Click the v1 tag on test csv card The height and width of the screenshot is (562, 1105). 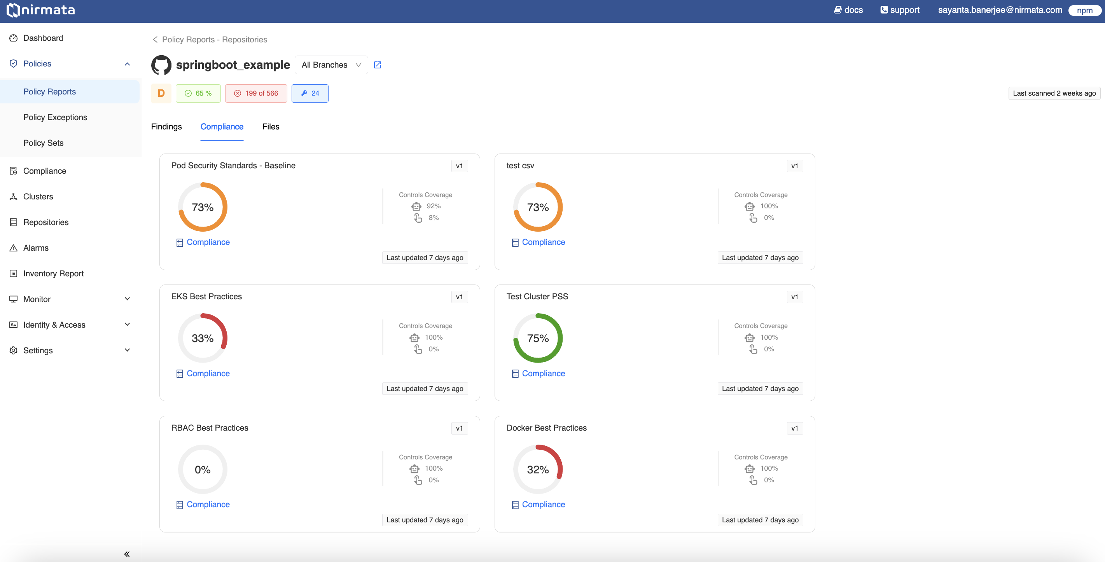click(x=795, y=166)
